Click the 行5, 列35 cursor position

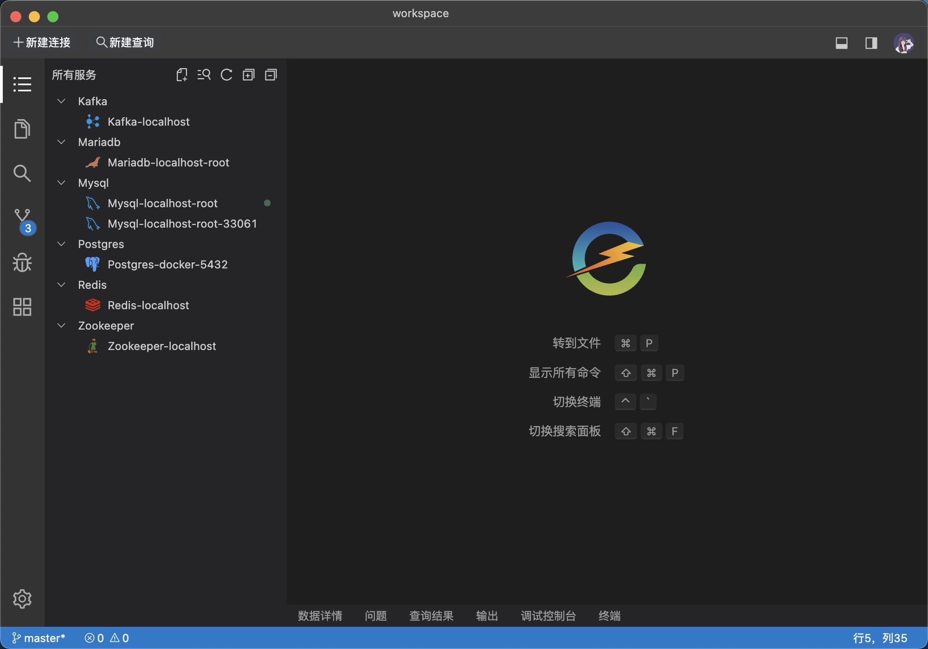pyautogui.click(x=880, y=638)
